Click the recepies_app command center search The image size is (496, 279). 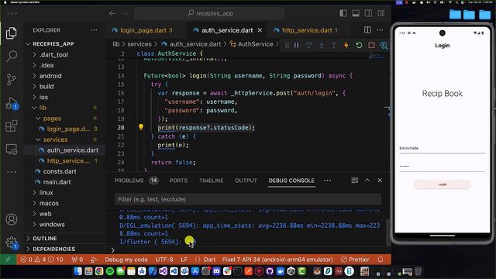coord(209,13)
